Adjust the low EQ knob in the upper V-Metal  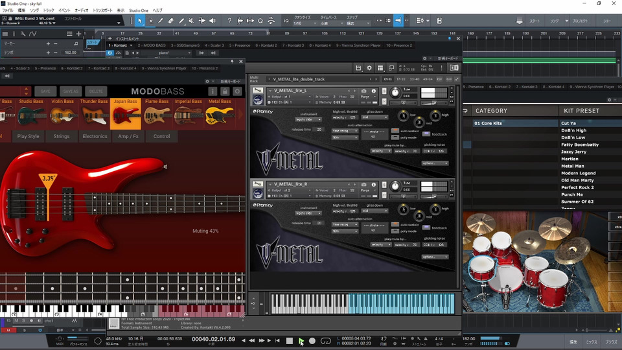[403, 115]
